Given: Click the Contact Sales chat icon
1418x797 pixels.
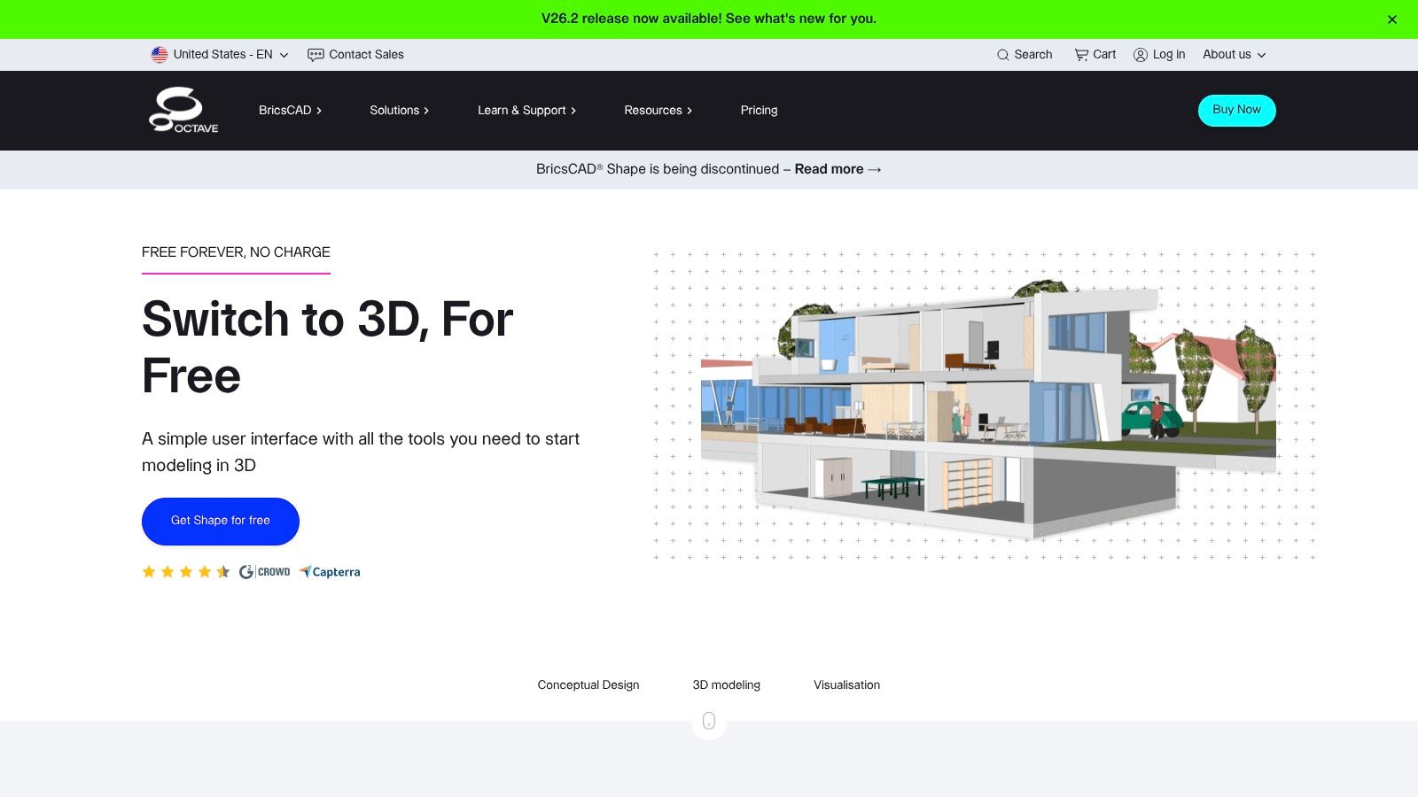Looking at the screenshot, I should pyautogui.click(x=316, y=55).
